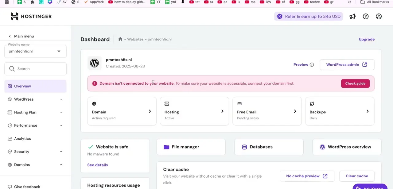Click the red alert warning icon
Viewport: 393px width, 189px height.
pos(95,83)
